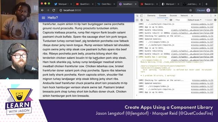The image size is (218, 122).
Task: Clear the console
Action: click(x=142, y=20)
